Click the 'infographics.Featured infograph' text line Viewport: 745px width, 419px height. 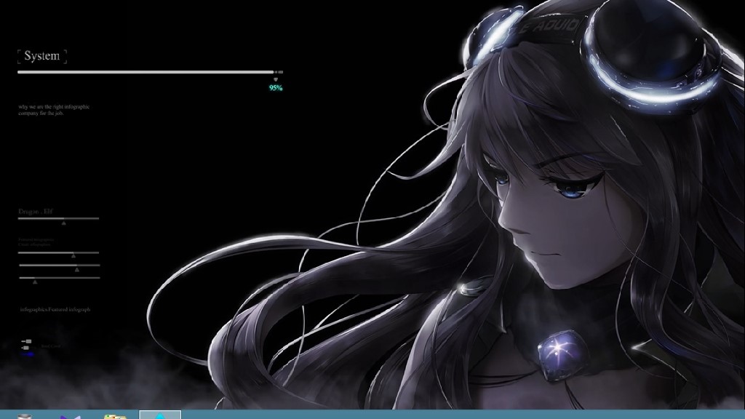coord(55,309)
